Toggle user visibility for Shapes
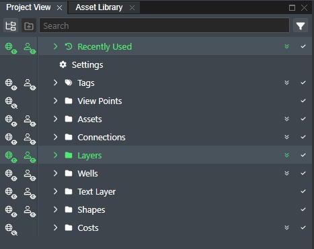The height and width of the screenshot is (249, 314). pyautogui.click(x=30, y=211)
